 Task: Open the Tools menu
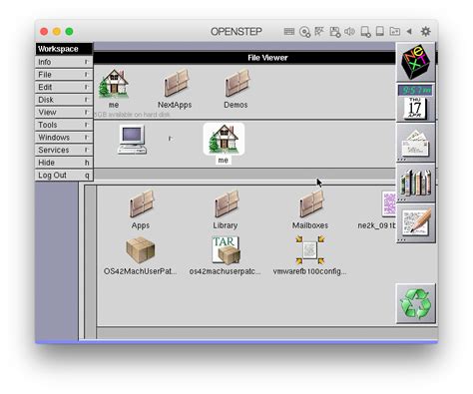coord(64,125)
